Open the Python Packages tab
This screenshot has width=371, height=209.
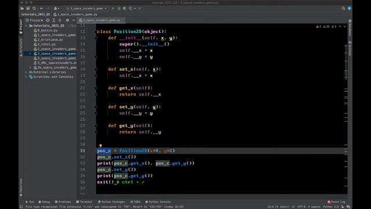(x=111, y=202)
